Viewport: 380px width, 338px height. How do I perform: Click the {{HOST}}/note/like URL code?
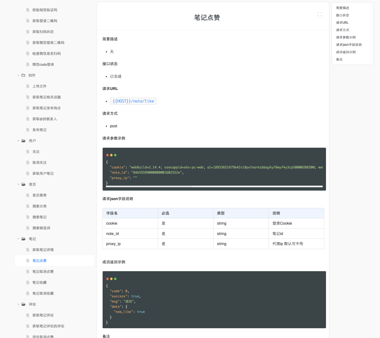(x=133, y=101)
